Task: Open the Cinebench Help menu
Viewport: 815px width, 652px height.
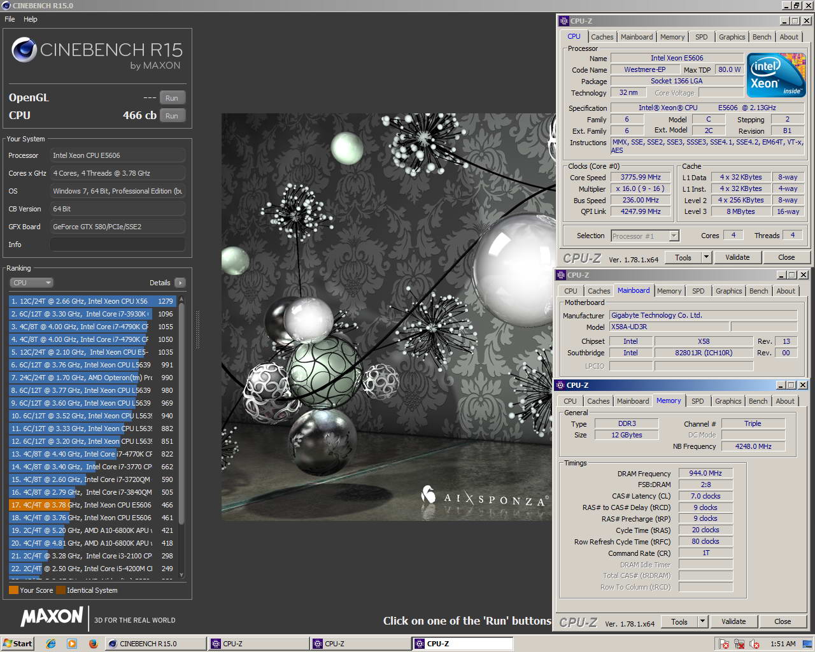Action: coord(31,19)
